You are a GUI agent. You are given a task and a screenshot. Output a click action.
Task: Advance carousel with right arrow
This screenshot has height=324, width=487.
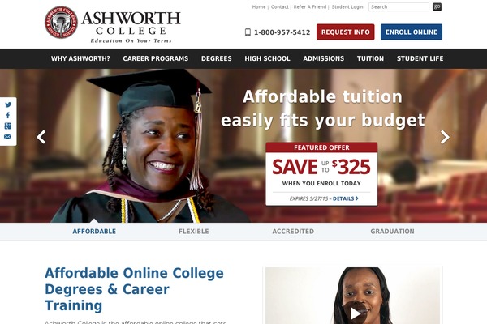(x=445, y=137)
